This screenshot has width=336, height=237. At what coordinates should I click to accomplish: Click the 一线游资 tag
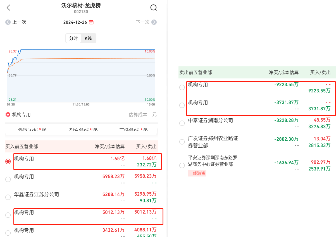197,173
